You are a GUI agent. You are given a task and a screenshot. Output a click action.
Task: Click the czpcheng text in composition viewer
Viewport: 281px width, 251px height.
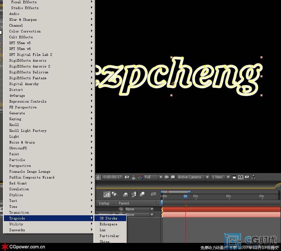[x=178, y=76]
